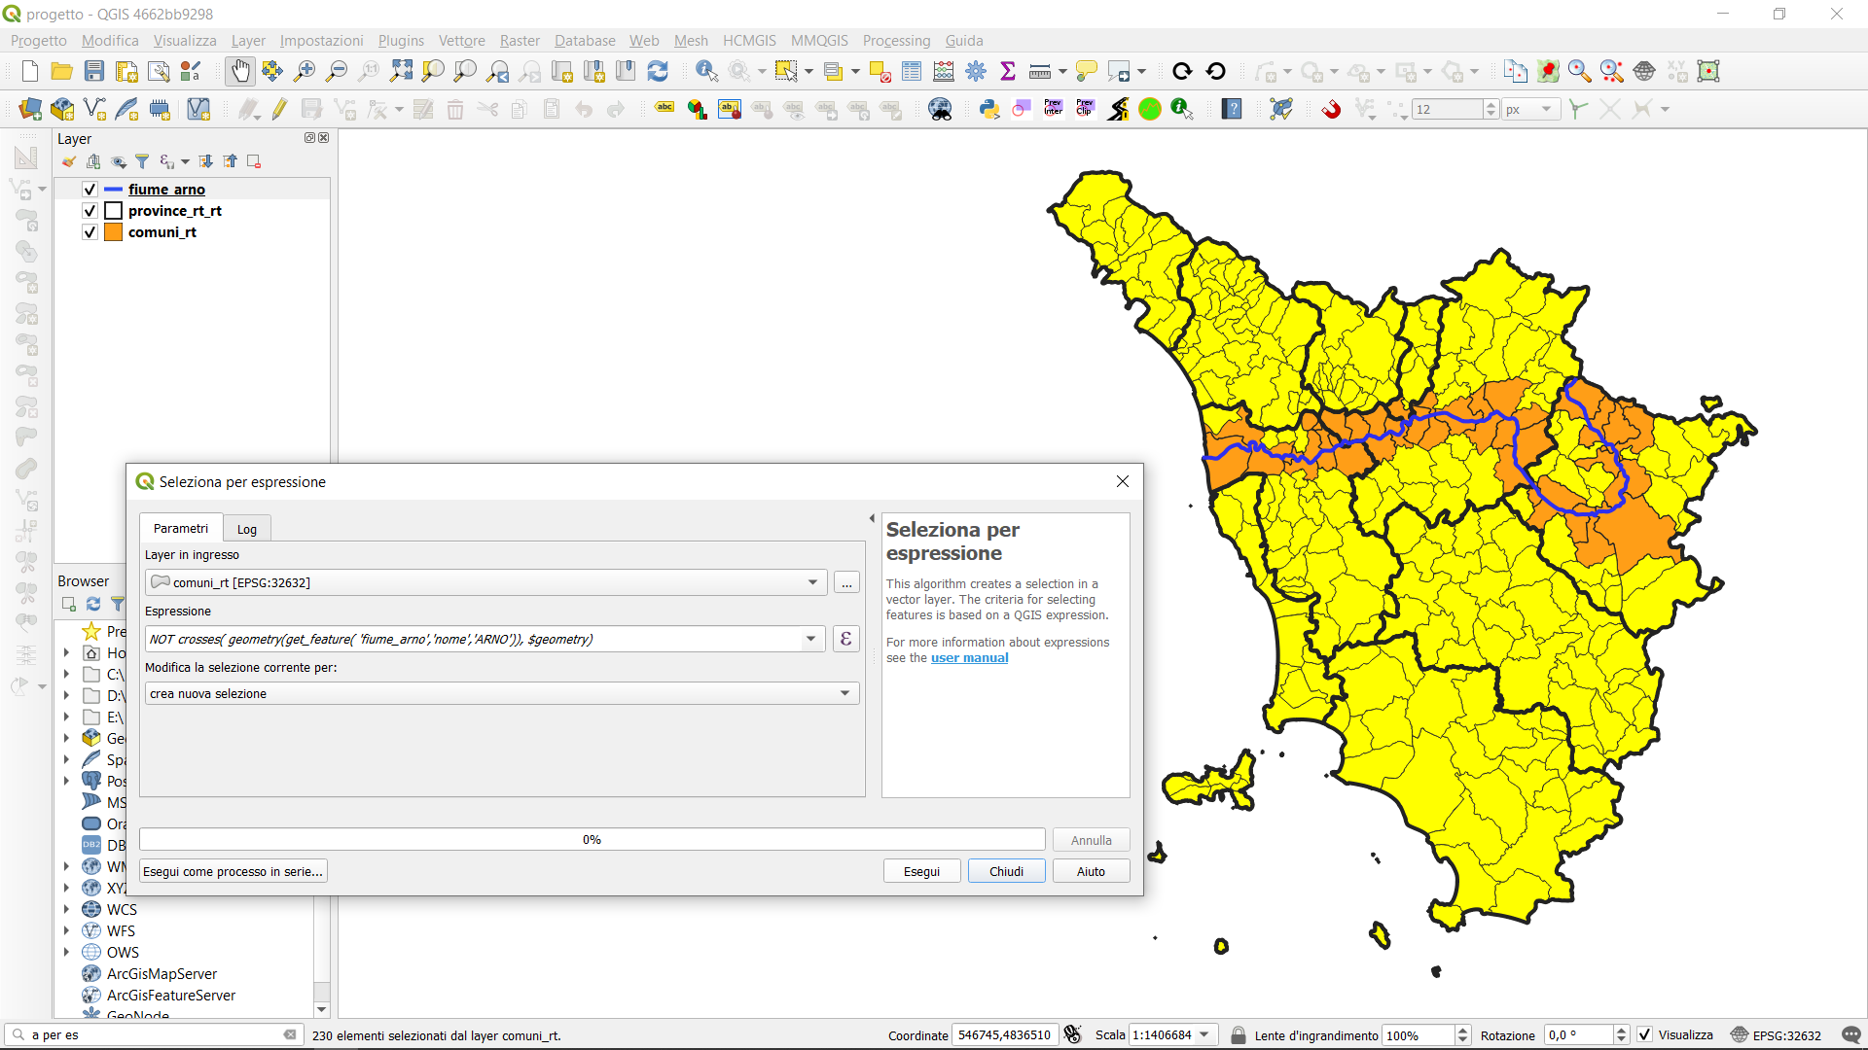
Task: Toggle the province_rt_rt layer checkbox
Action: (90, 211)
